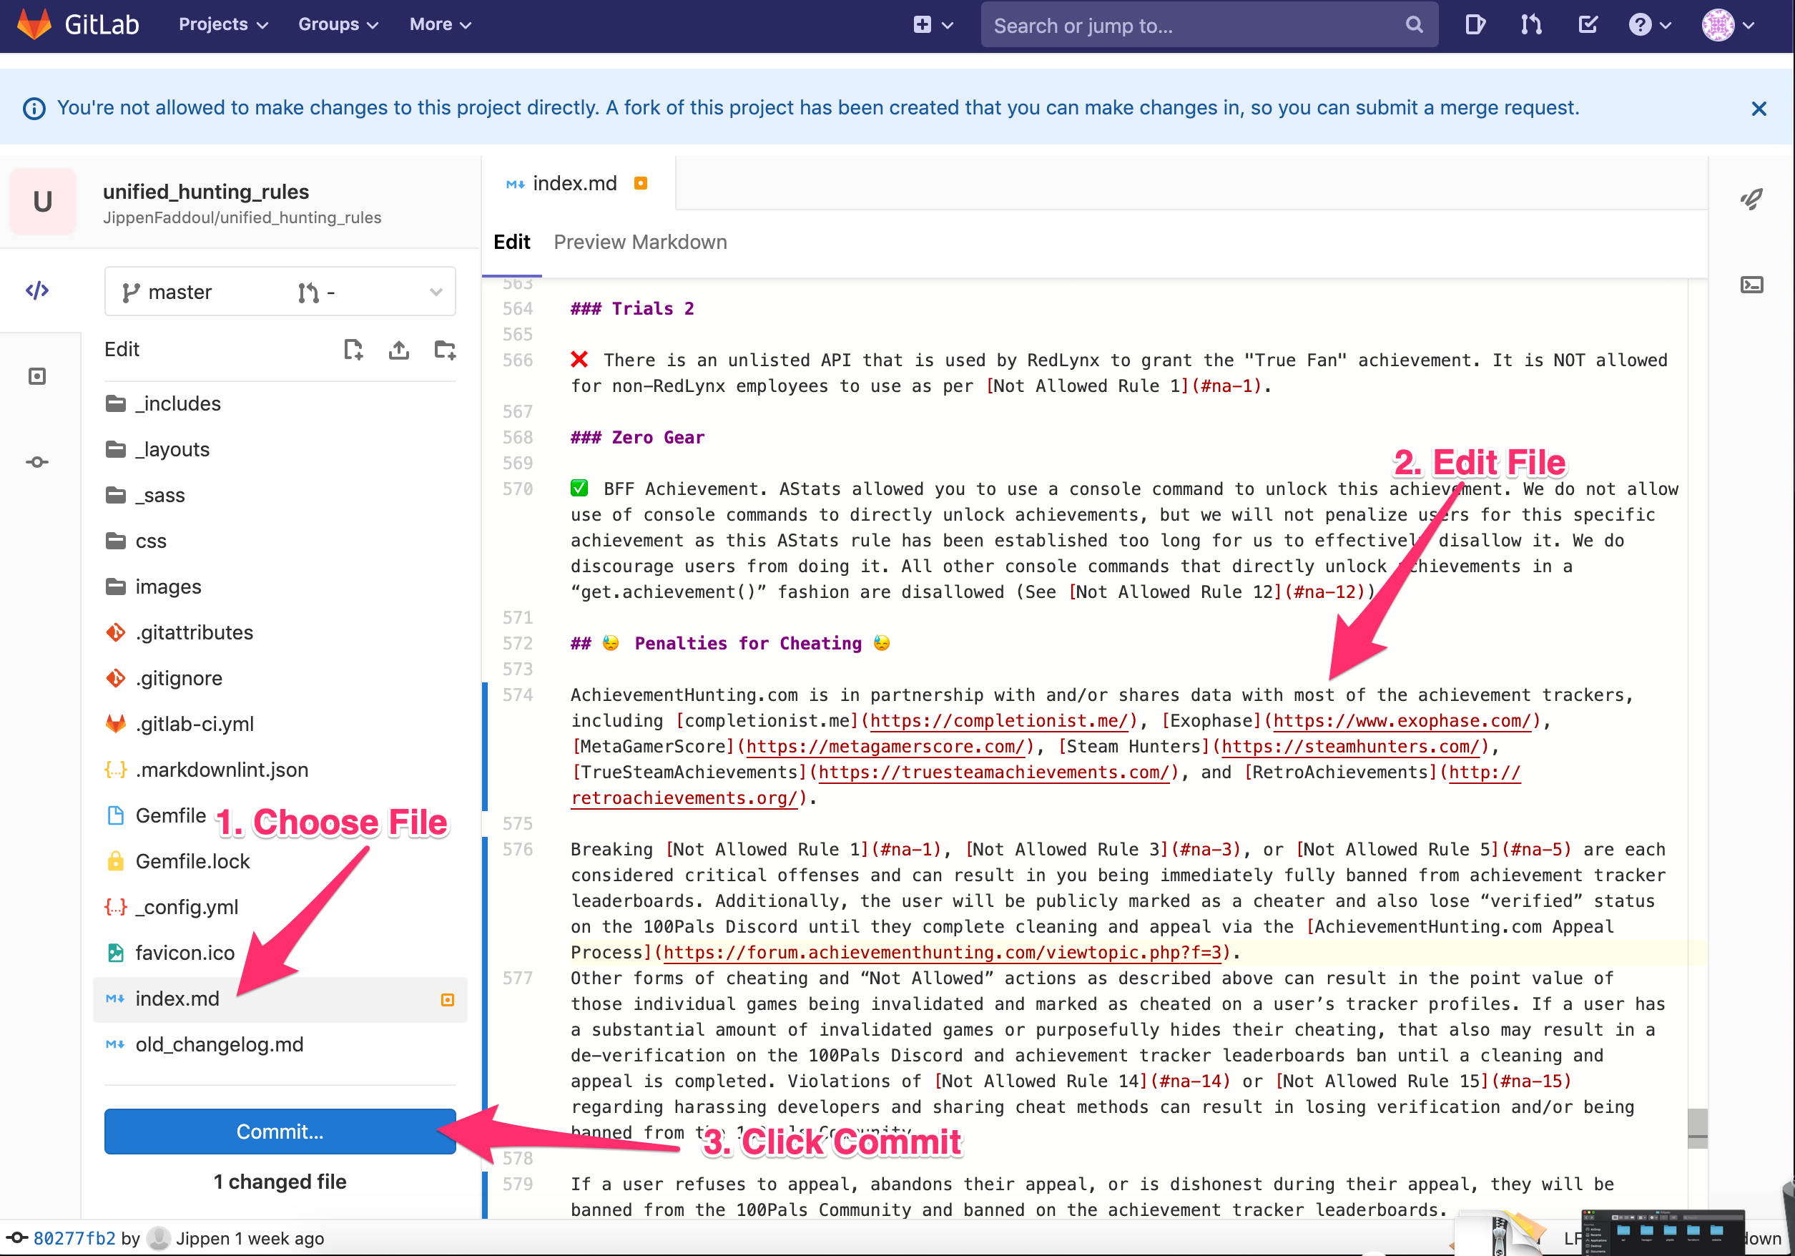Switch to the Edit tab
Viewport: 1795px width, 1256px height.
point(511,242)
